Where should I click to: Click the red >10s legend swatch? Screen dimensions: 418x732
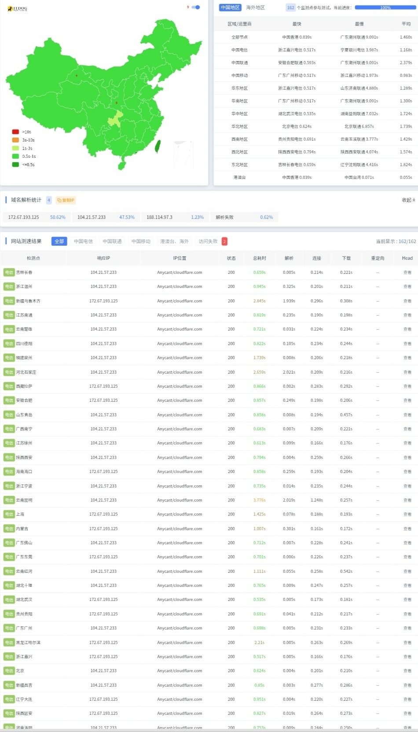[x=15, y=132]
